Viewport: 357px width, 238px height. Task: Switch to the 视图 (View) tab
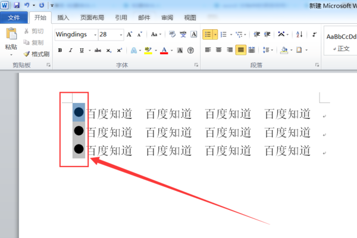click(190, 18)
